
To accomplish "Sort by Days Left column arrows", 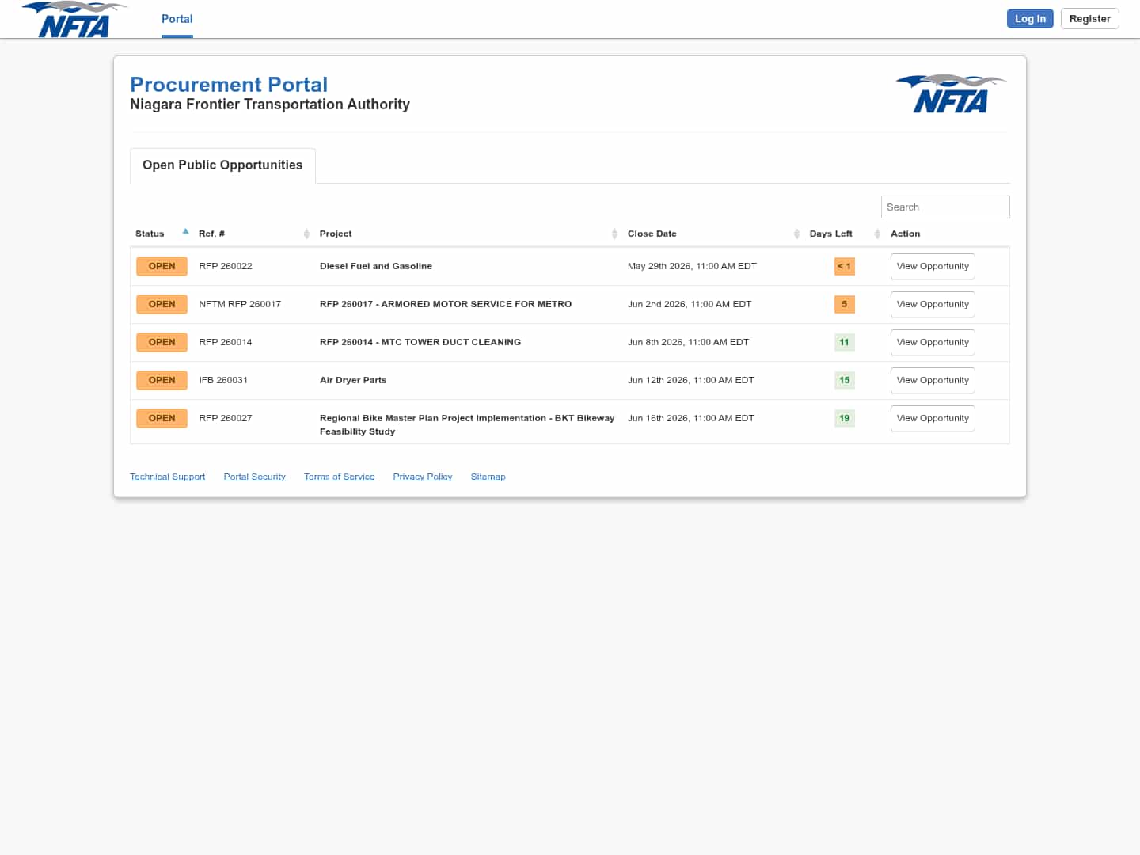I will [x=877, y=234].
